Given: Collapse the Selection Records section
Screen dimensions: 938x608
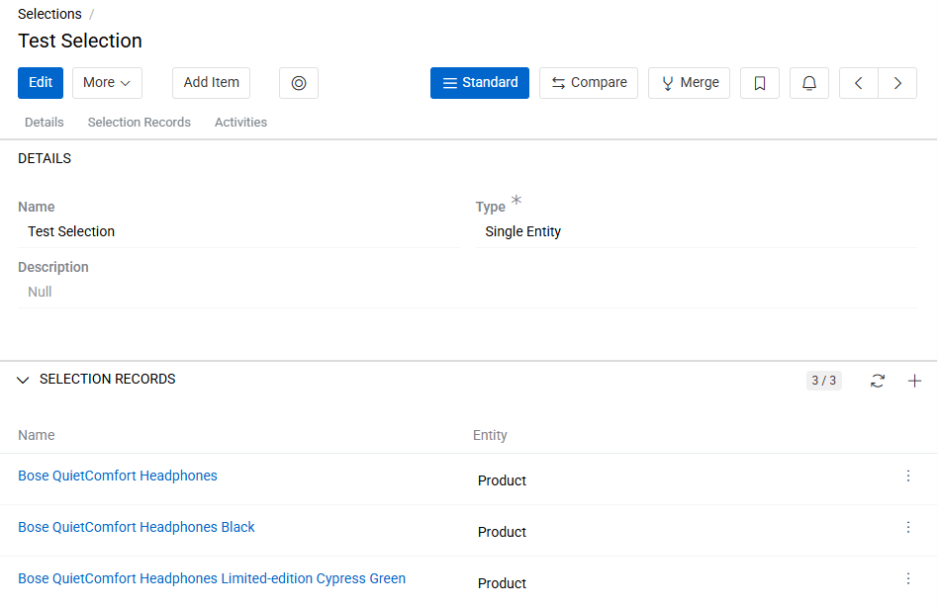Looking at the screenshot, I should pyautogui.click(x=24, y=381).
